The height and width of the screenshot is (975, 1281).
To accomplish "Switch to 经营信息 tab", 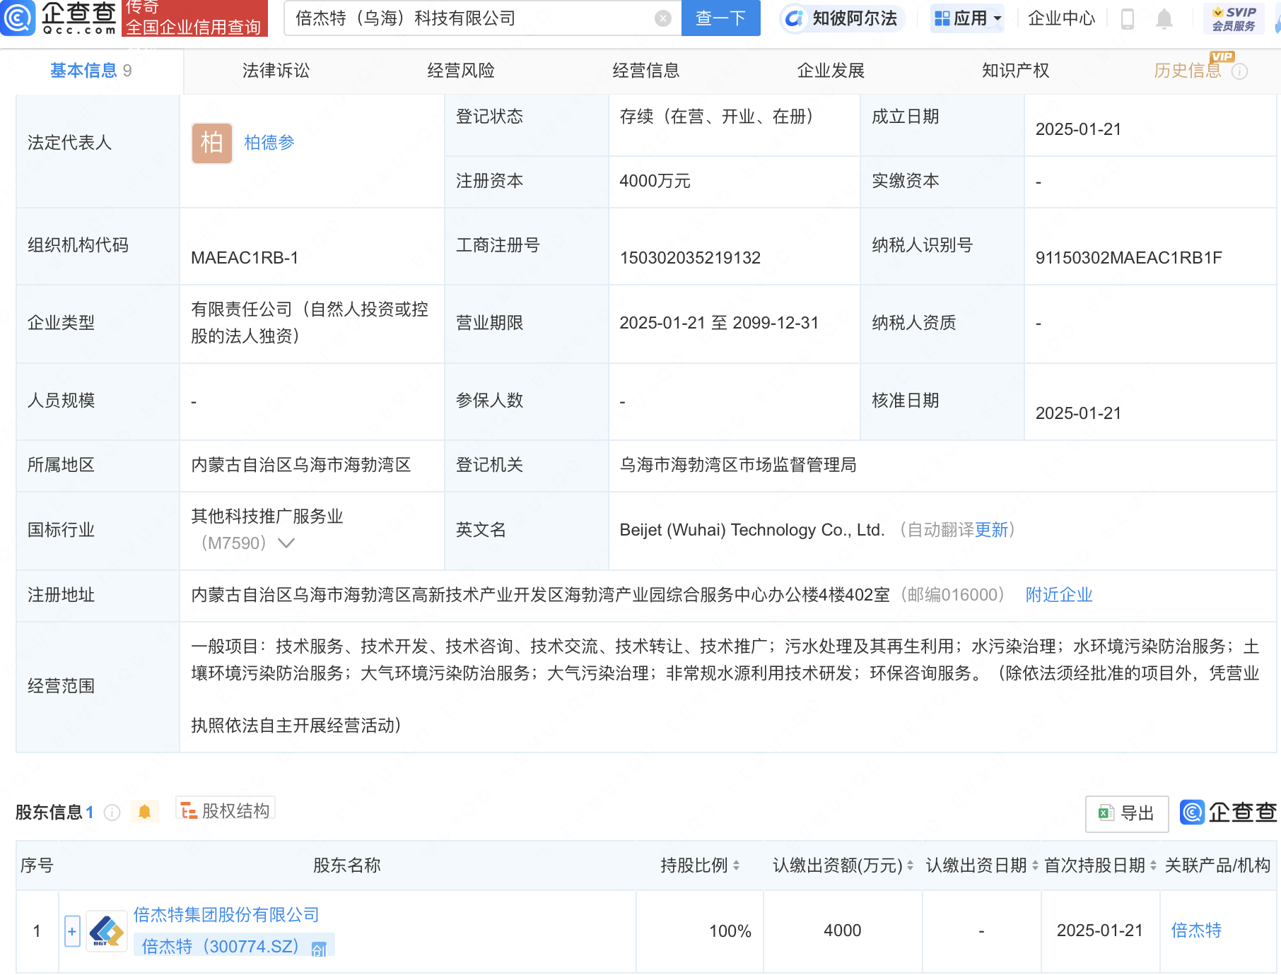I will pos(646,71).
